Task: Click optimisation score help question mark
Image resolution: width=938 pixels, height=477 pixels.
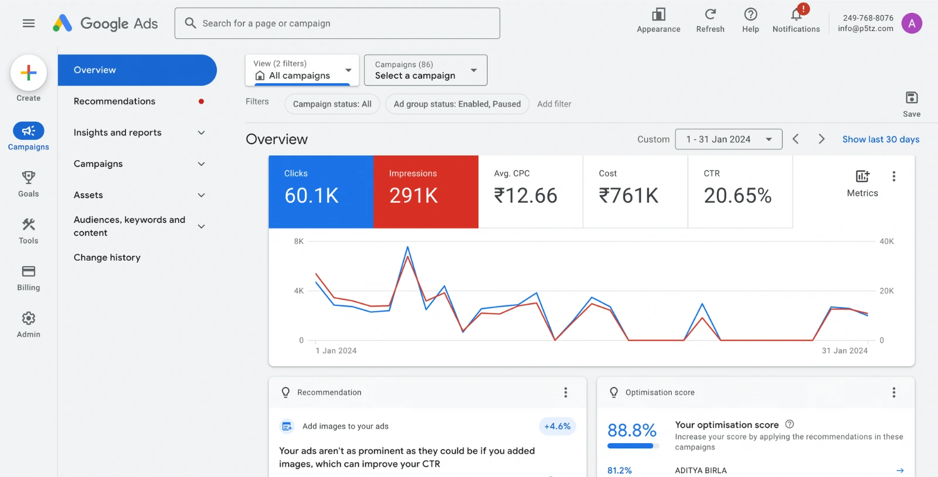Action: [790, 424]
